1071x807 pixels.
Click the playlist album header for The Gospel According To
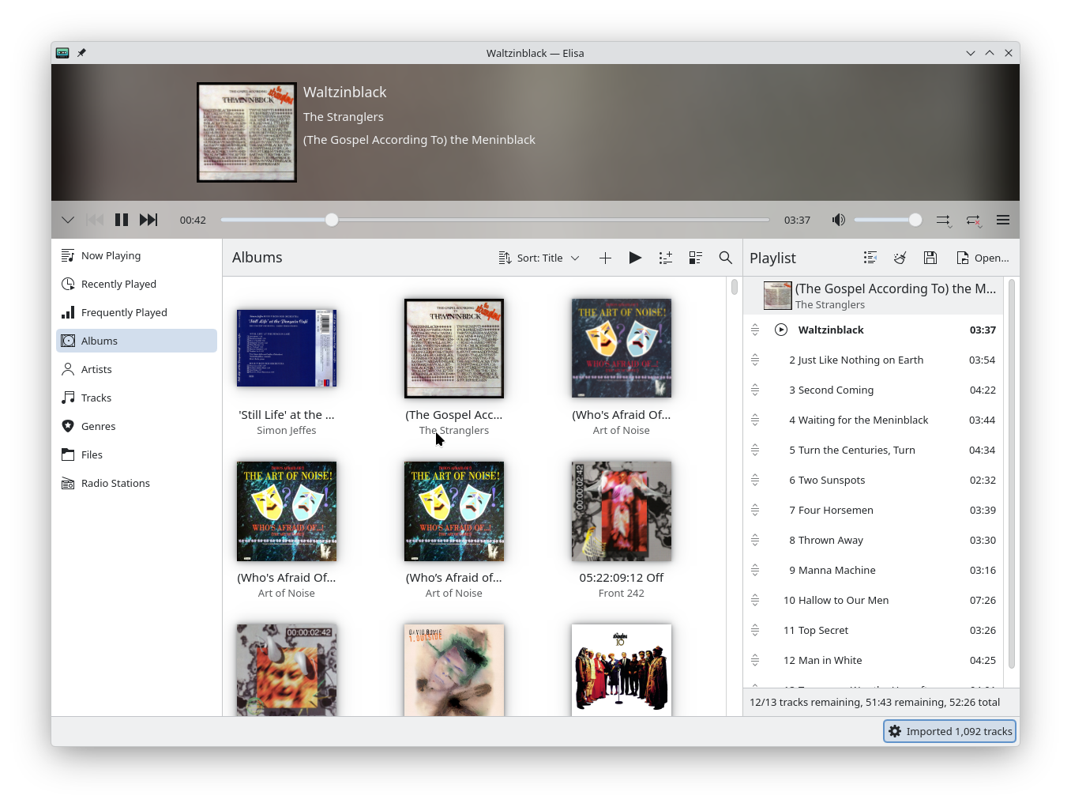click(x=874, y=296)
